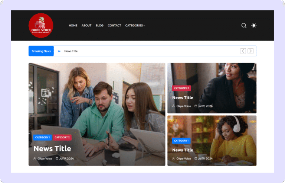Click Okpe Voice author on the featured article
The image size is (285, 183).
coord(45,158)
